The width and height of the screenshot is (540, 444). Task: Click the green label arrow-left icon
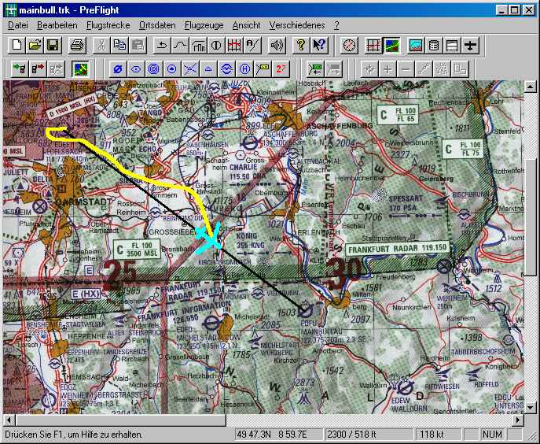(x=314, y=69)
